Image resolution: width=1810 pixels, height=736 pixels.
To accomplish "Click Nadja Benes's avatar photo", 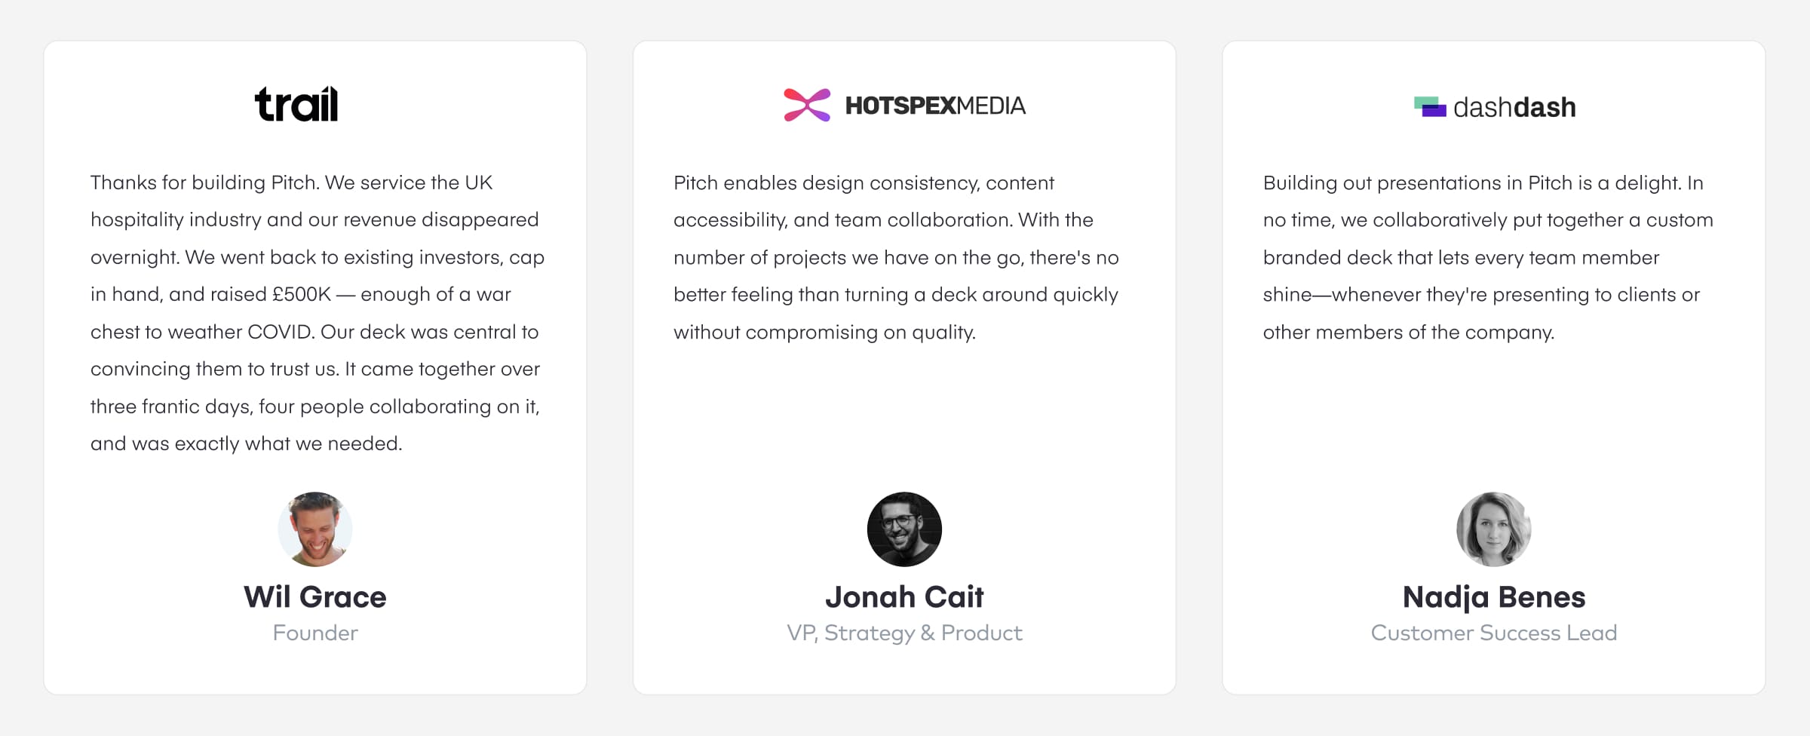I will [x=1494, y=529].
